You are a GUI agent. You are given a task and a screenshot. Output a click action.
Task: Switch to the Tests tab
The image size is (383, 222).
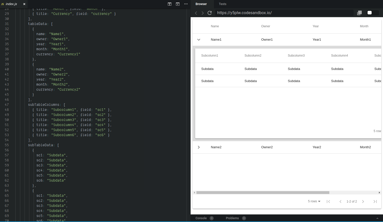pos(223,4)
